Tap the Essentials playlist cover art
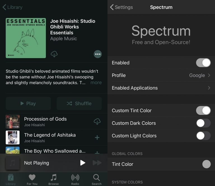Image resolution: width=215 pixels, height=186 pixels. [x=26, y=38]
